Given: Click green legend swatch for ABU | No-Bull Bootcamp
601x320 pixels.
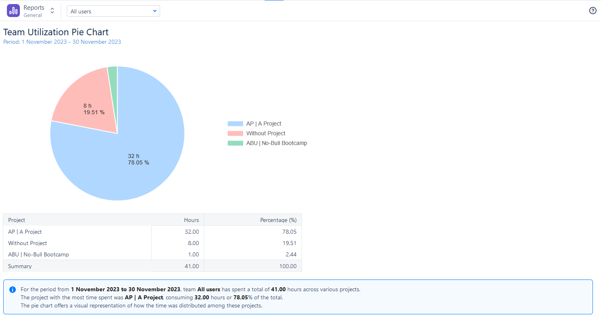Looking at the screenshot, I should [235, 143].
